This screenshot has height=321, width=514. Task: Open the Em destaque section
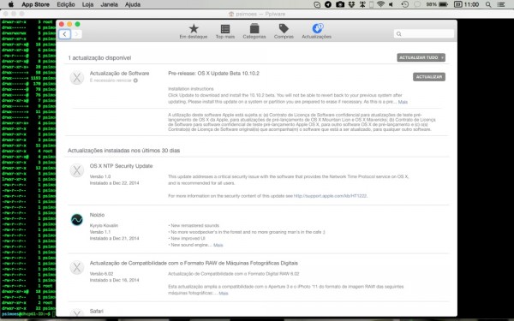coord(194,32)
